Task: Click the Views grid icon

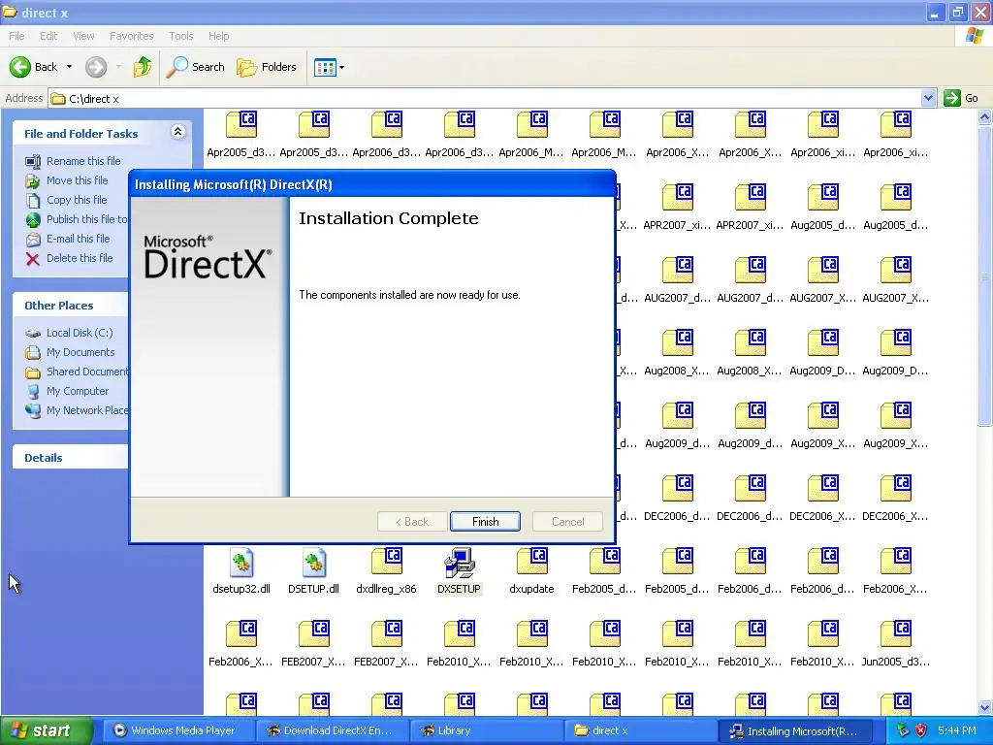Action: 326,67
